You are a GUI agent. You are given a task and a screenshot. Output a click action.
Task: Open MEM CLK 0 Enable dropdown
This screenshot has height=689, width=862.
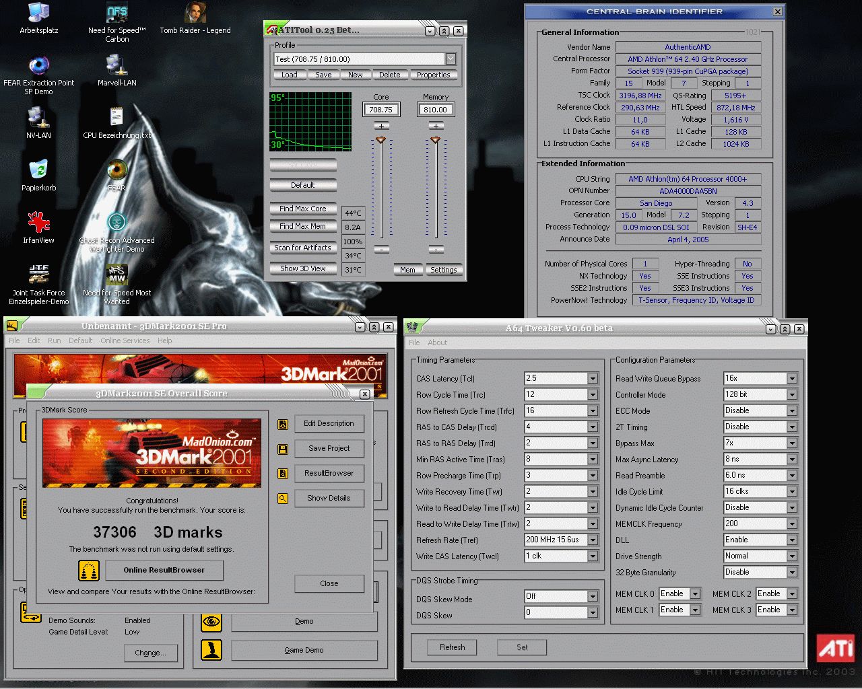(695, 594)
